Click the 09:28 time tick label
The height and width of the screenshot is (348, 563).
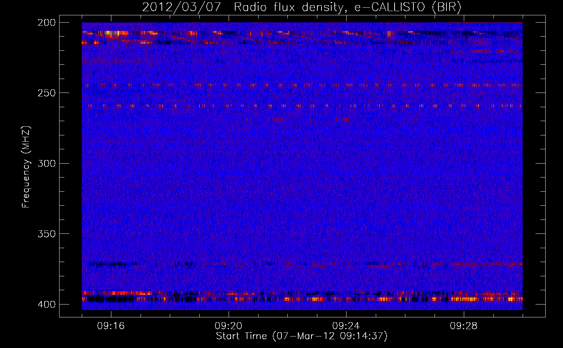(x=464, y=326)
